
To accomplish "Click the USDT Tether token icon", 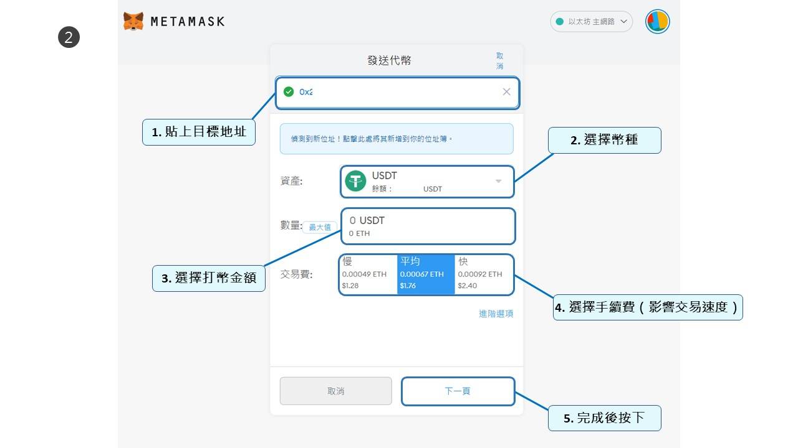I will coord(355,181).
